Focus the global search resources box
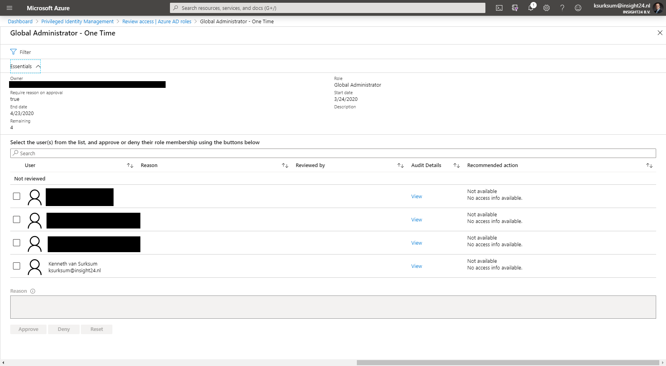The width and height of the screenshot is (666, 366). coord(328,8)
